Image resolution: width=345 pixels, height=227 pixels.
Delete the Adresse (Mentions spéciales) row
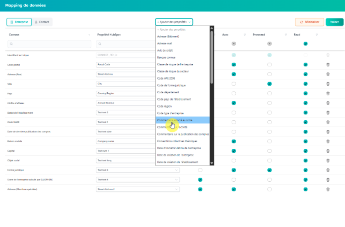tap(328, 189)
